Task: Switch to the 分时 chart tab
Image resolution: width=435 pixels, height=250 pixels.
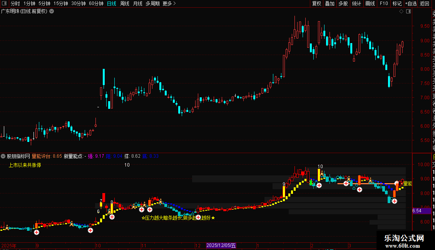Action: (x=15, y=3)
